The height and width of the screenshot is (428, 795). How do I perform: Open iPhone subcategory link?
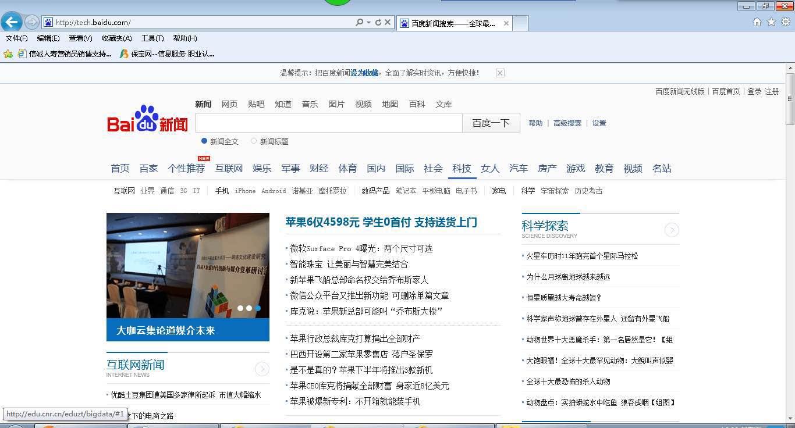(245, 191)
